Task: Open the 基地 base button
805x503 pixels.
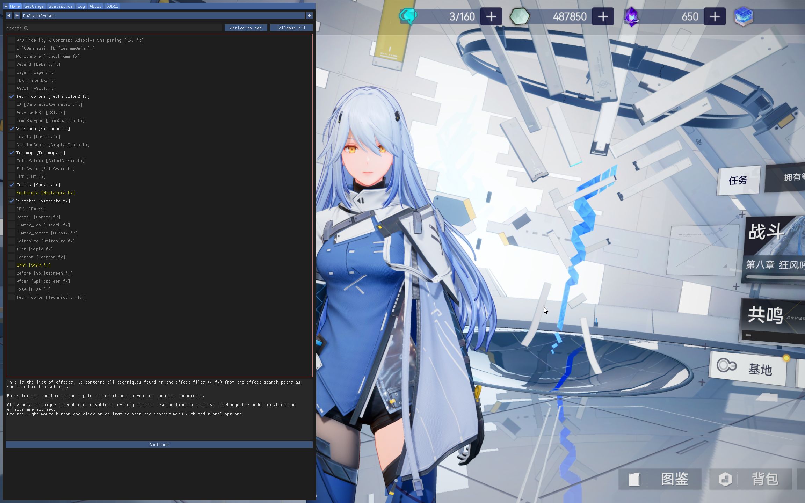Action: pos(748,368)
